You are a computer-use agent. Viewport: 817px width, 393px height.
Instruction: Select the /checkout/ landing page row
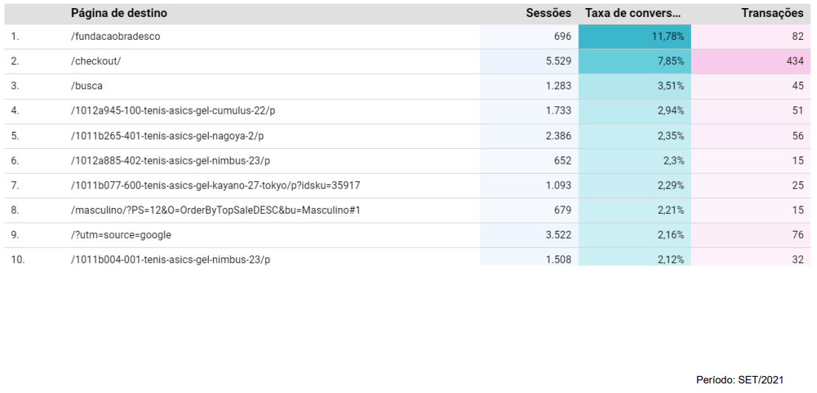[96, 61]
